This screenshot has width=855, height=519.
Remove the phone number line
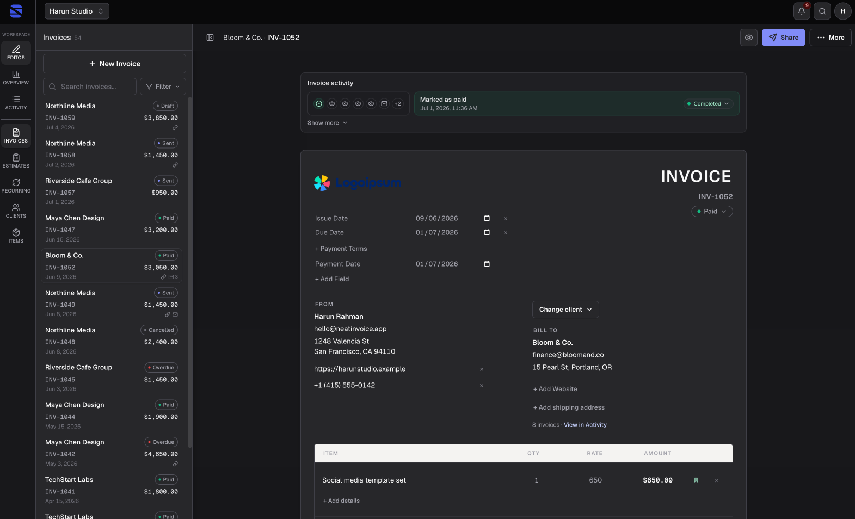[x=482, y=386]
